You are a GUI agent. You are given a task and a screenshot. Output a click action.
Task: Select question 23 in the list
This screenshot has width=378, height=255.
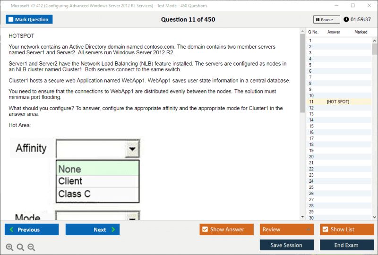click(x=339, y=175)
